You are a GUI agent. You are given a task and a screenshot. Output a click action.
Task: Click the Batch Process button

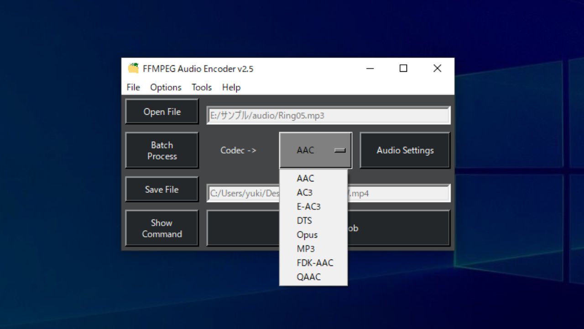(162, 150)
